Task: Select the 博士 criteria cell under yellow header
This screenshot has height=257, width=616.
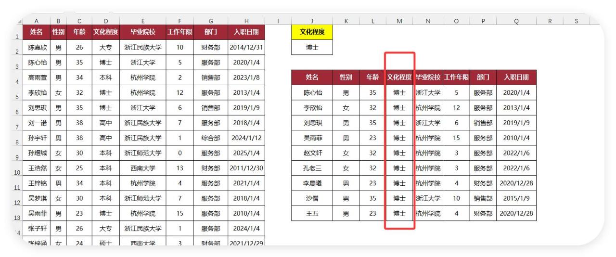Action: point(312,47)
